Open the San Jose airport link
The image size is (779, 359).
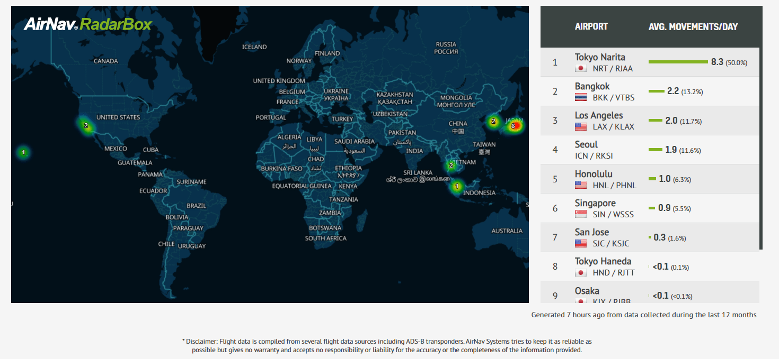[592, 232]
